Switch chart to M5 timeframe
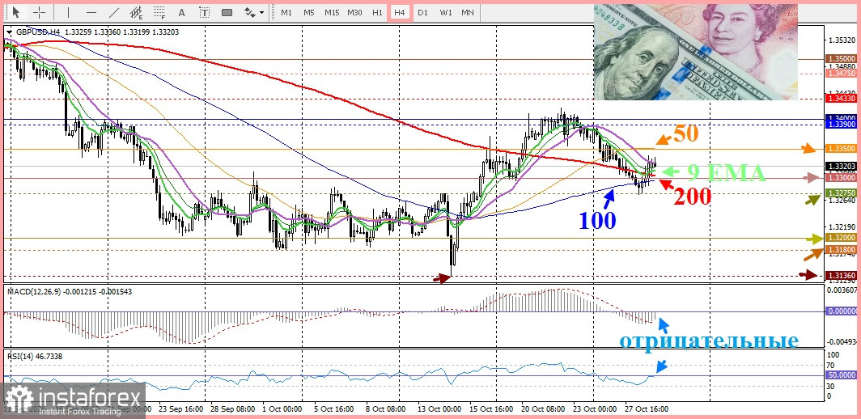The height and width of the screenshot is (419, 861). 308,12
